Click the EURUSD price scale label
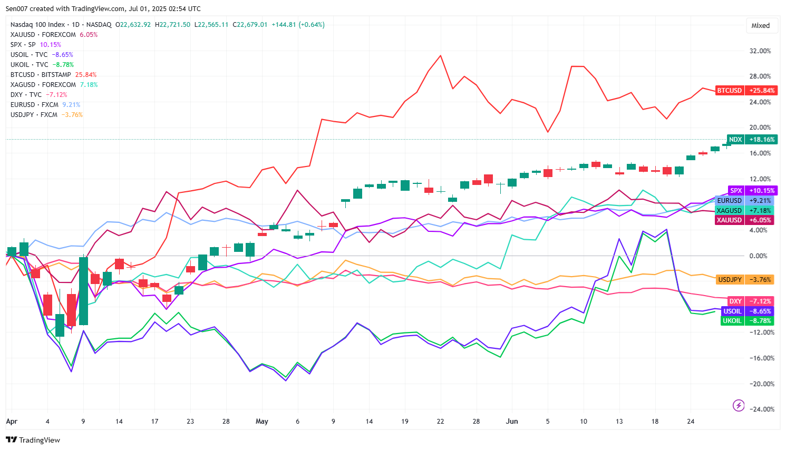The image size is (786, 450). pos(730,201)
